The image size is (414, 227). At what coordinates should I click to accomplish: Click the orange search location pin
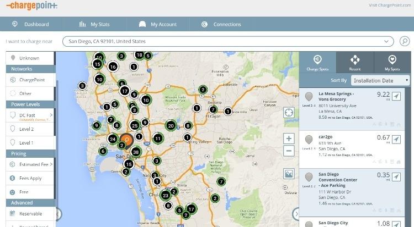(127, 141)
